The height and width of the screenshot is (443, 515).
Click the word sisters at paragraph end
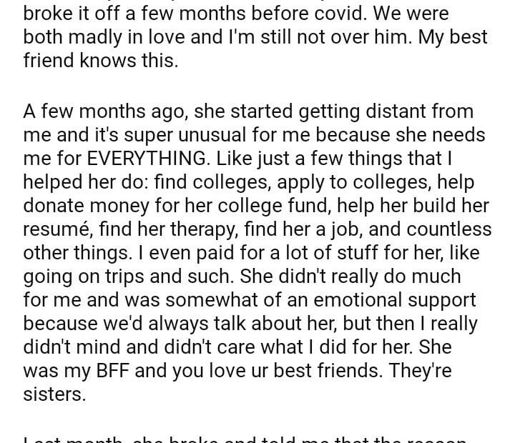point(54,394)
